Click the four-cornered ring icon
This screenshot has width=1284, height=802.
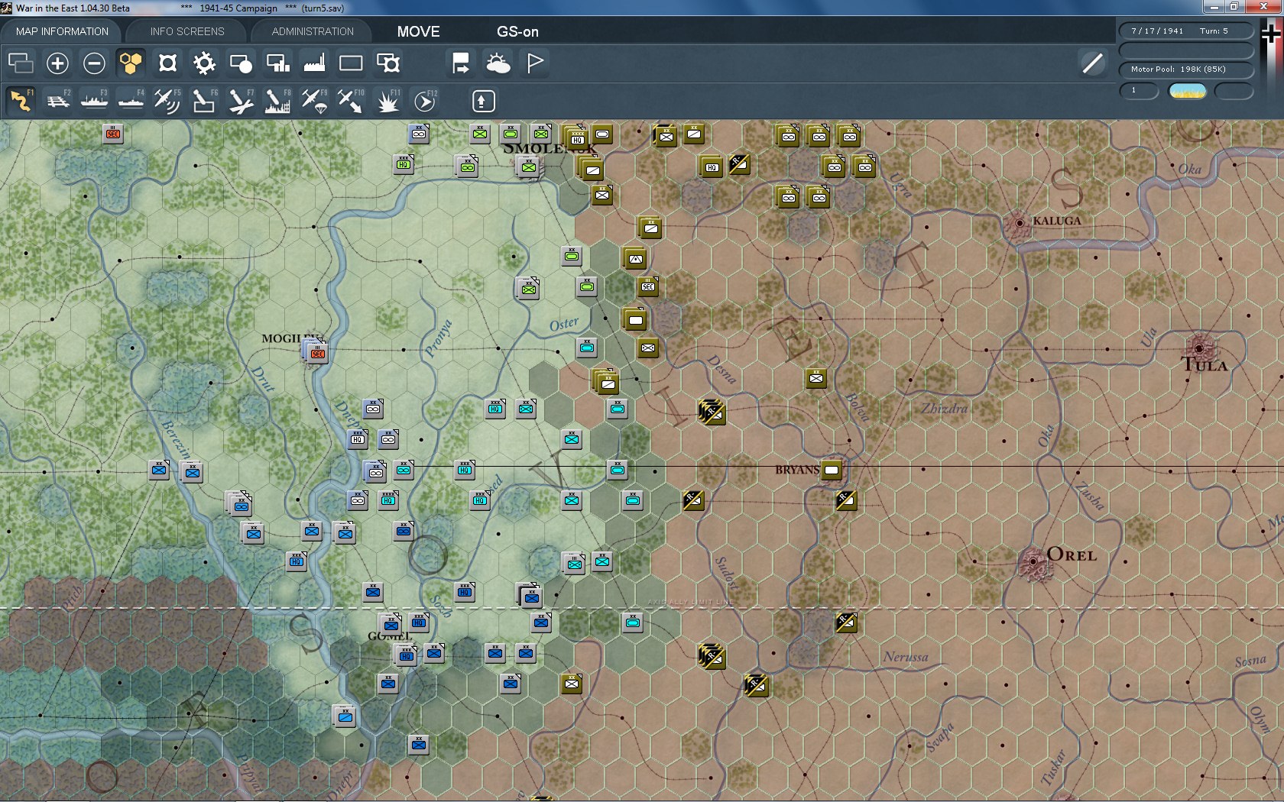coord(167,63)
